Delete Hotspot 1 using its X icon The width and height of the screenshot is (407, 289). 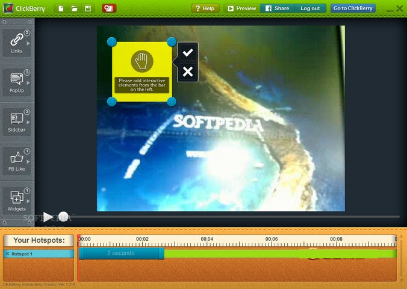7,254
